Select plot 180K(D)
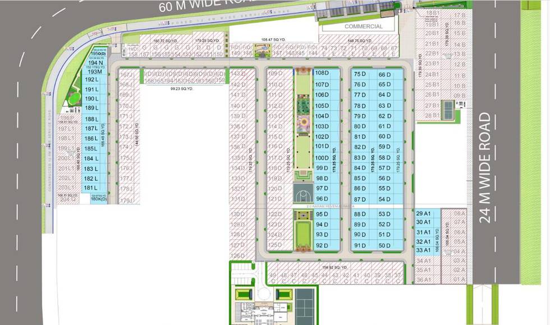This screenshot has height=325, width=550. point(99,199)
